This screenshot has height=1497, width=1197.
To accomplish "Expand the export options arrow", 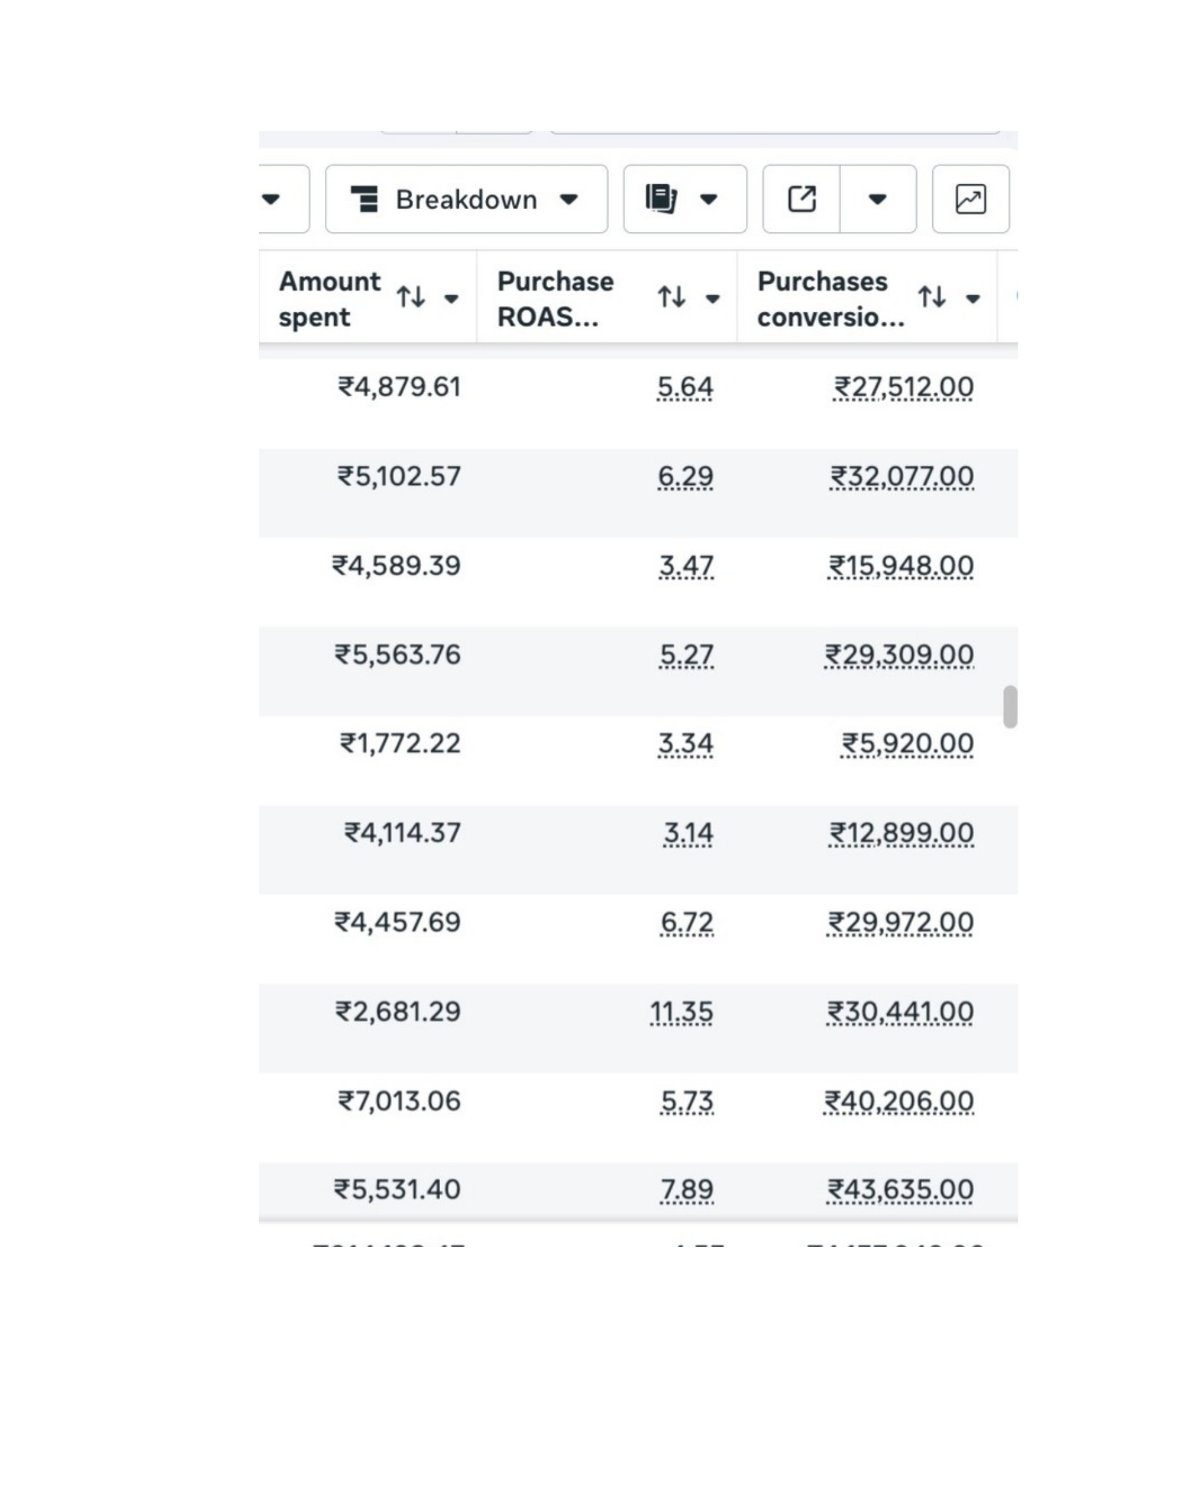I will point(878,200).
